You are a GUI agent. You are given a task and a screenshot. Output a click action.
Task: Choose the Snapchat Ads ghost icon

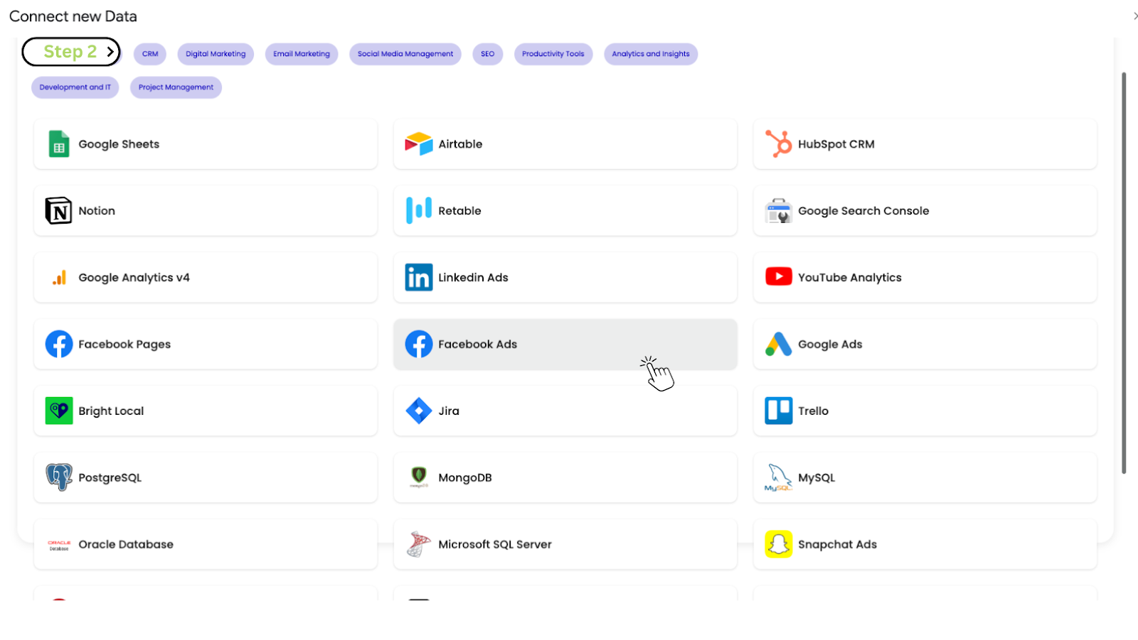click(x=779, y=545)
